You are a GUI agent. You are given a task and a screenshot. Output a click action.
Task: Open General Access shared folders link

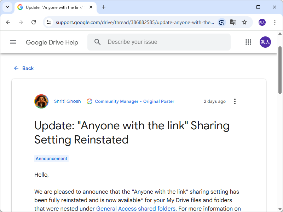click(x=136, y=208)
